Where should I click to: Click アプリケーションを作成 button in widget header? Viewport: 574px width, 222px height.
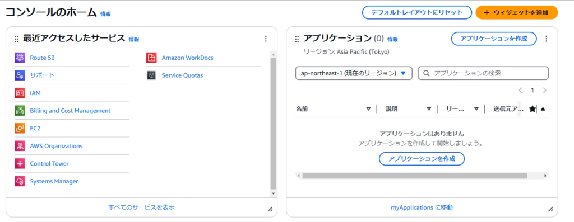[x=494, y=39]
